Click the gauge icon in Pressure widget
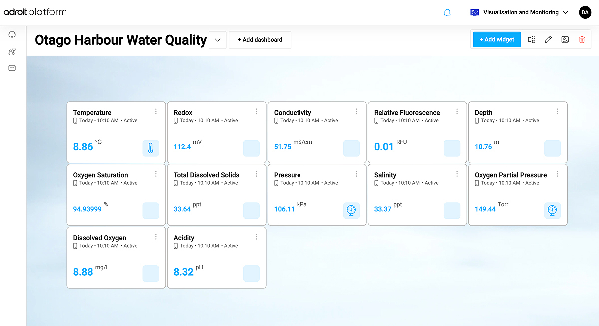The image size is (599, 326). pyautogui.click(x=351, y=210)
